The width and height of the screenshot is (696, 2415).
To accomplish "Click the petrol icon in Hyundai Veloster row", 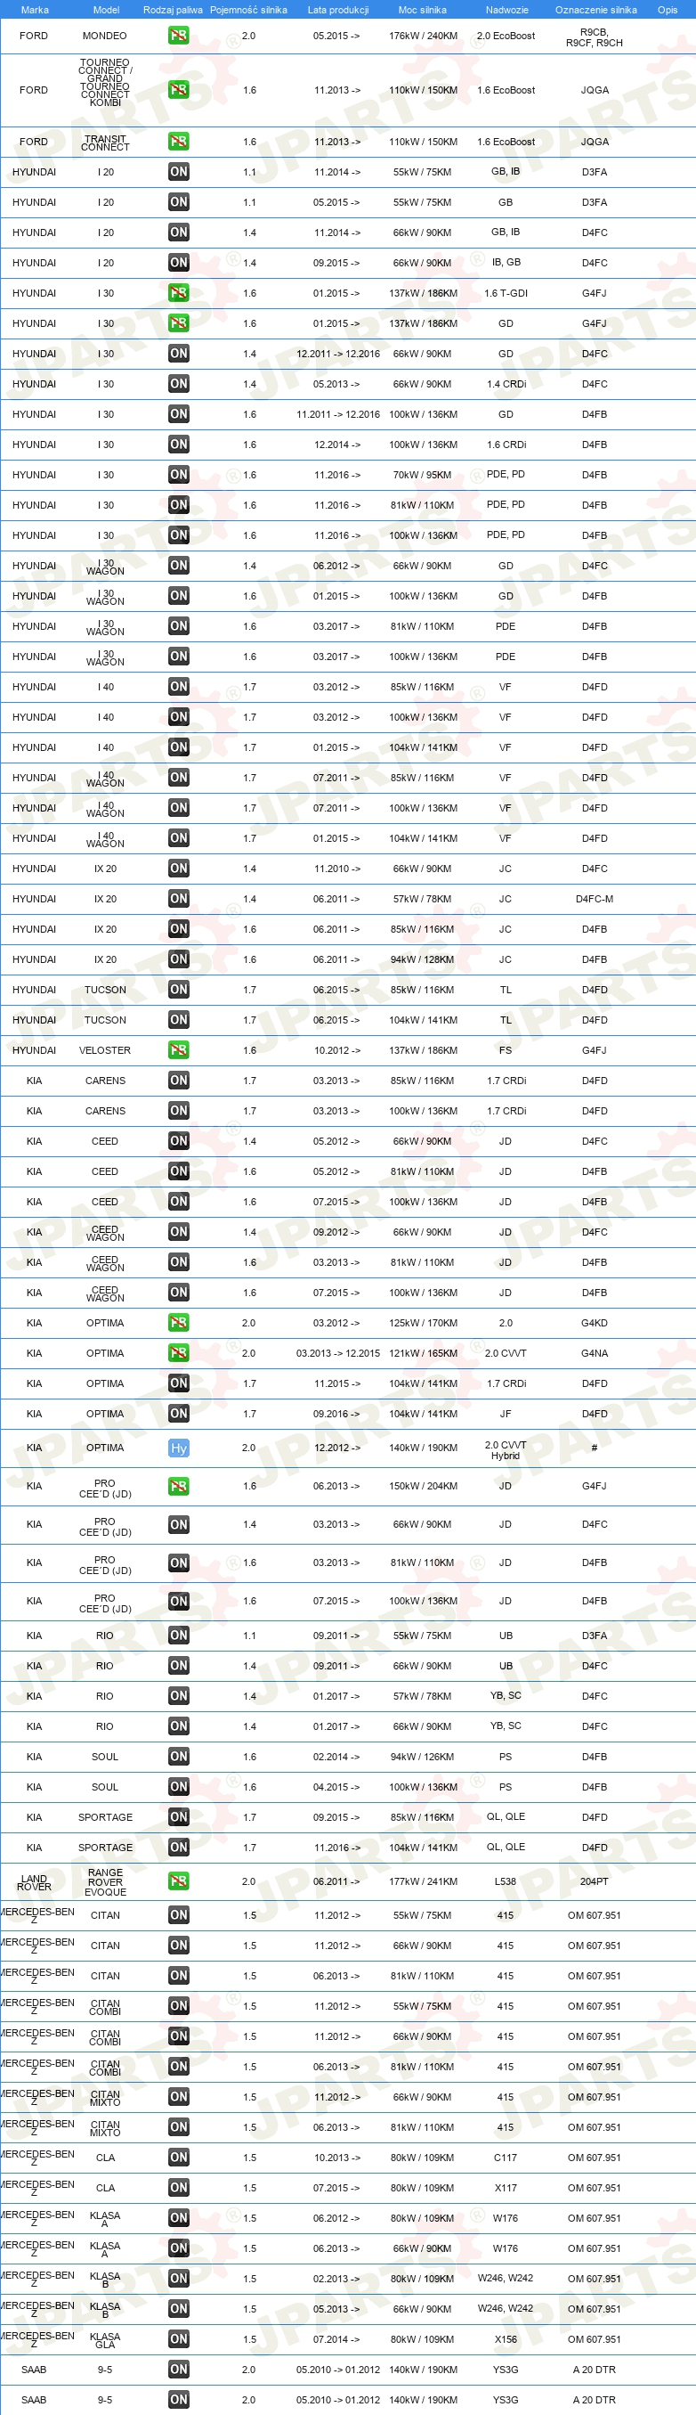I will click(178, 1050).
